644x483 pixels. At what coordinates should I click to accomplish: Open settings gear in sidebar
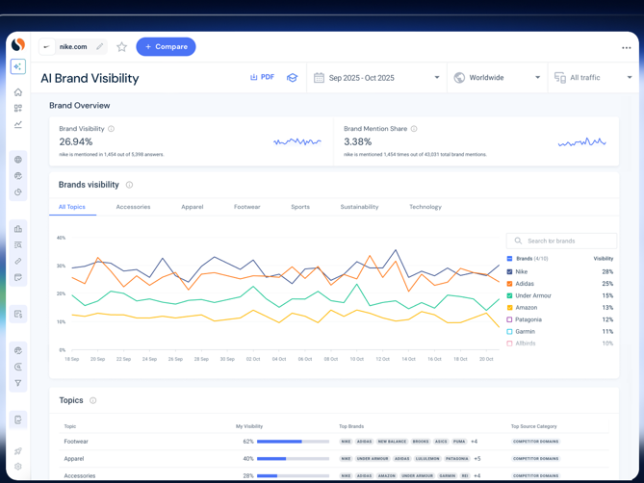point(18,467)
